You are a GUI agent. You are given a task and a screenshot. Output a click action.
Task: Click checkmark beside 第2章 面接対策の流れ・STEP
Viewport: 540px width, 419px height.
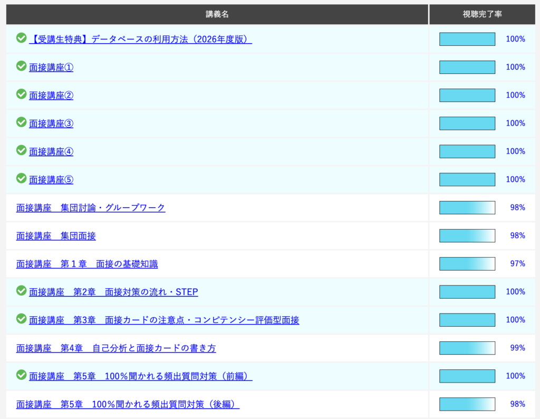(x=21, y=291)
